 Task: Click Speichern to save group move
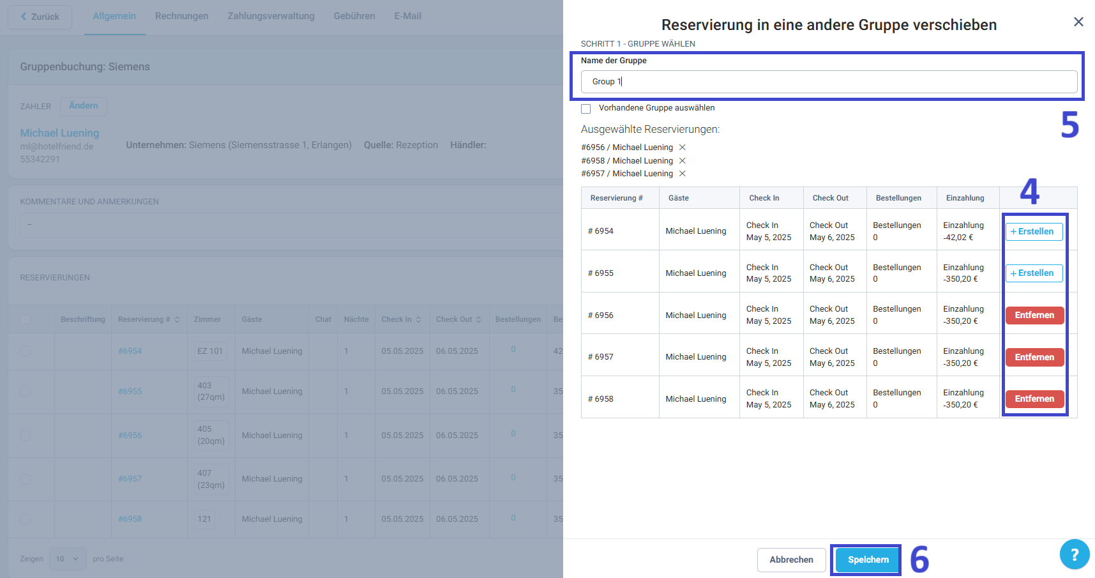[x=868, y=559]
